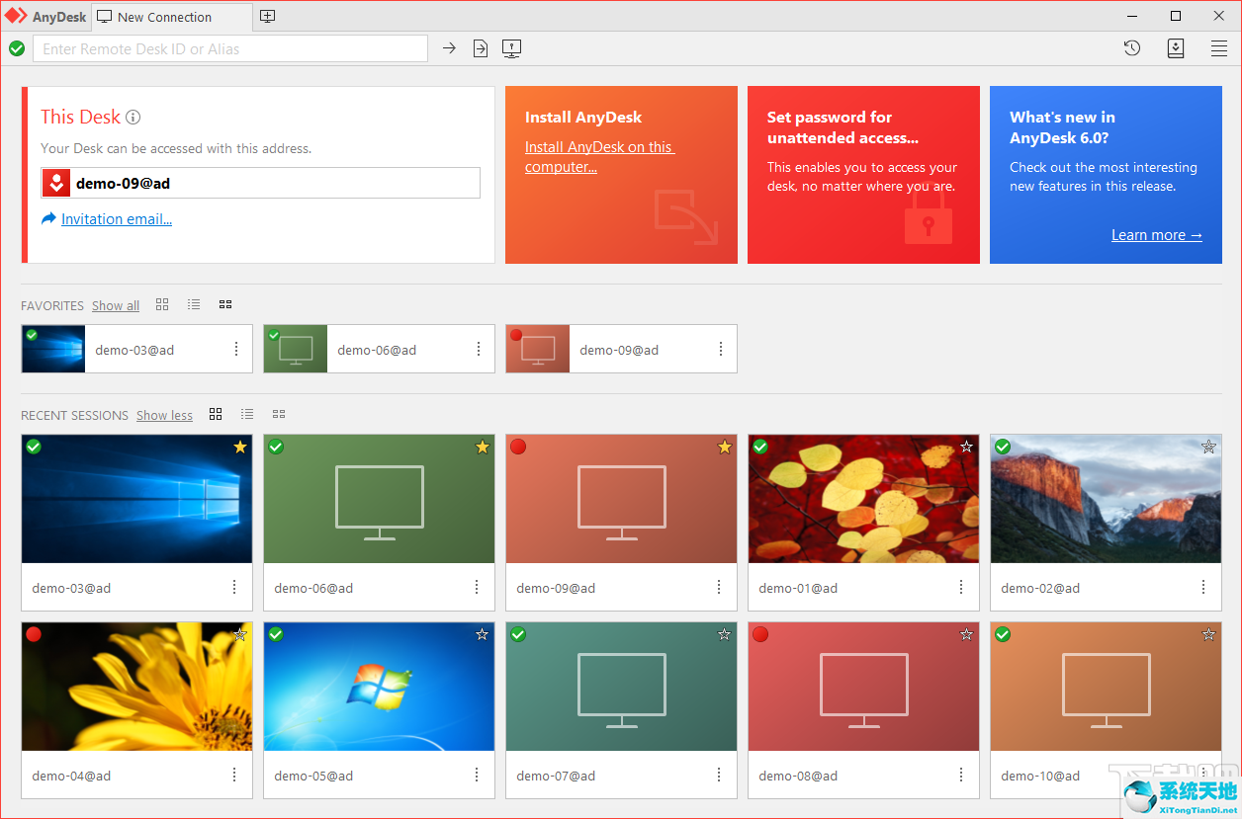Click Learn more link in What's new card
Image resolution: width=1242 pixels, height=819 pixels.
click(x=1157, y=235)
